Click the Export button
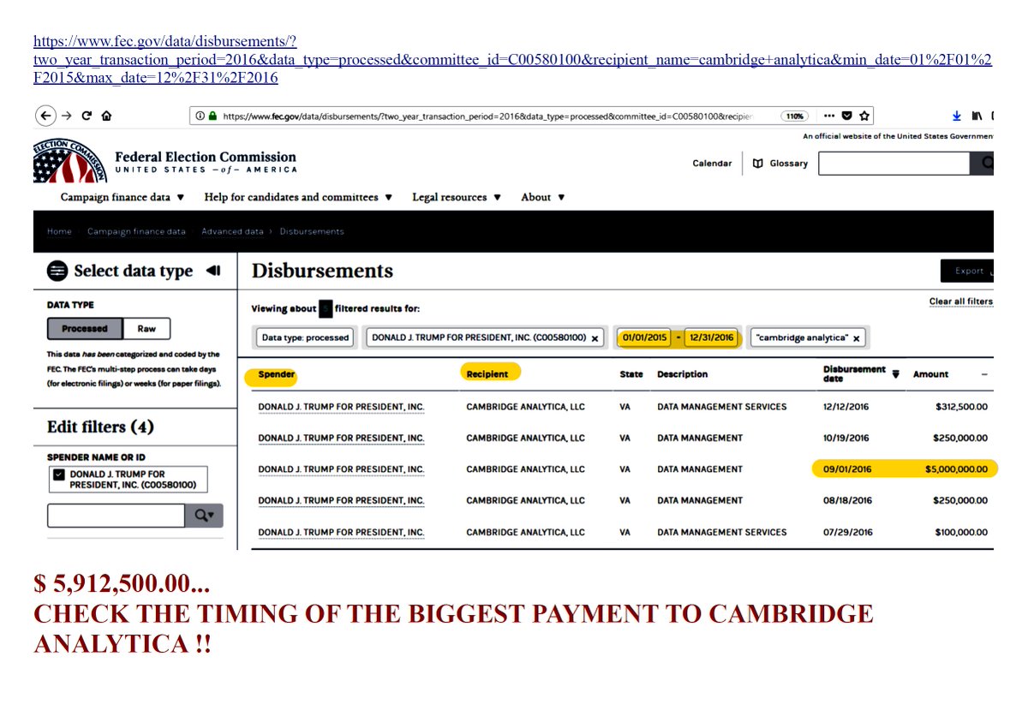This screenshot has width=1028, height=722. pyautogui.click(x=968, y=271)
